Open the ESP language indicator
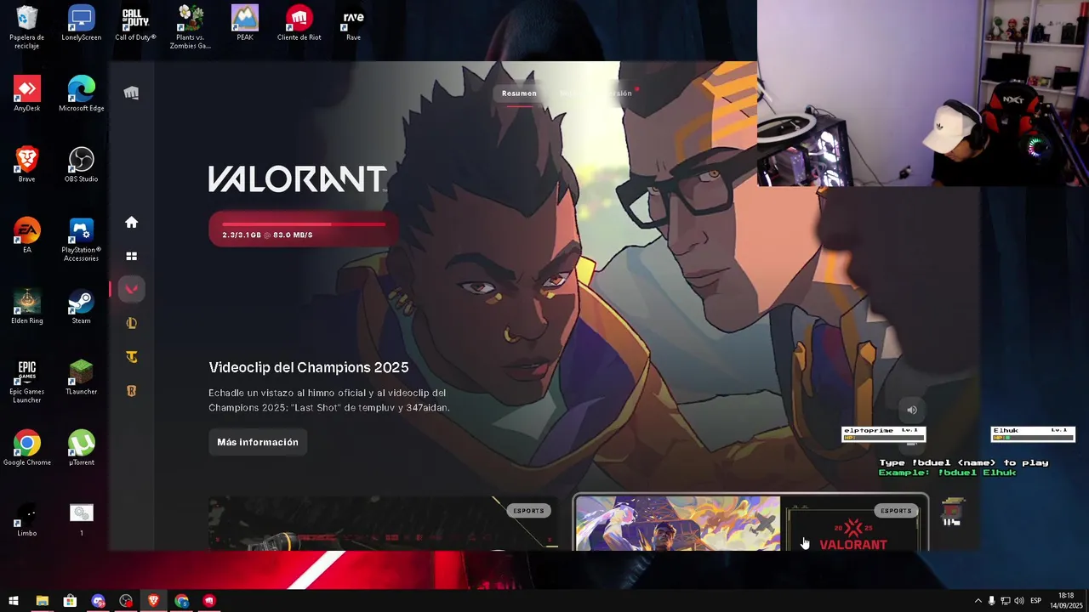This screenshot has width=1089, height=612. click(x=1035, y=601)
